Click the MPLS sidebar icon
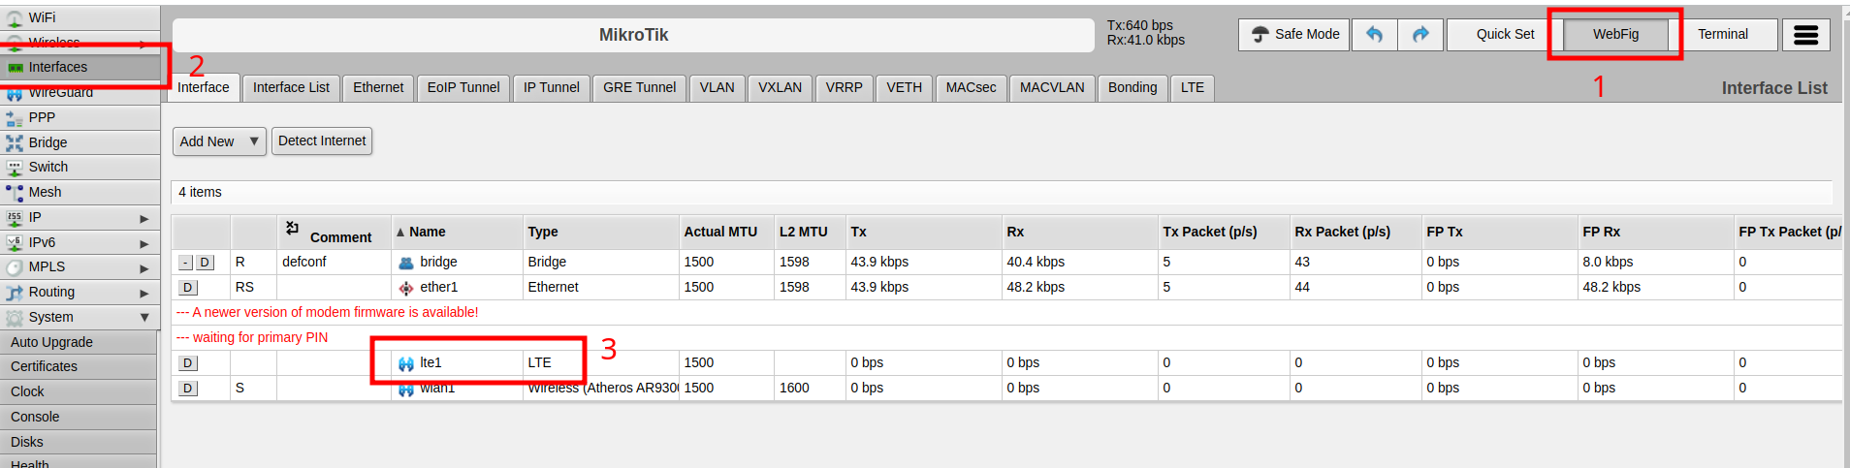This screenshot has width=1850, height=468. tap(15, 267)
